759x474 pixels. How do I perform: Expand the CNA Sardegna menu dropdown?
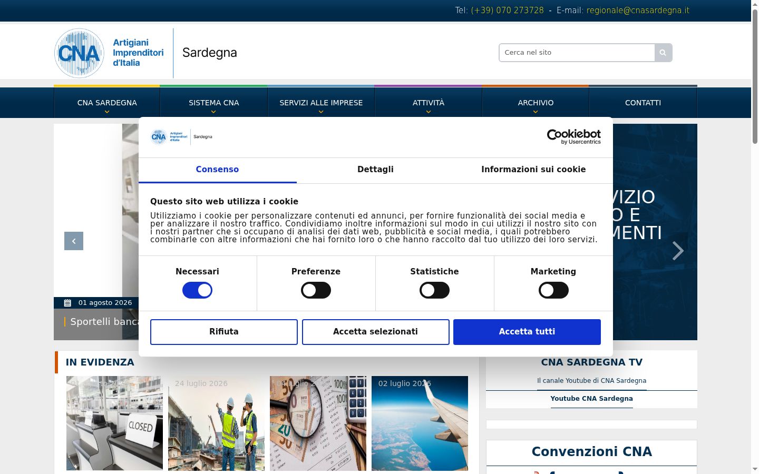coord(107,103)
